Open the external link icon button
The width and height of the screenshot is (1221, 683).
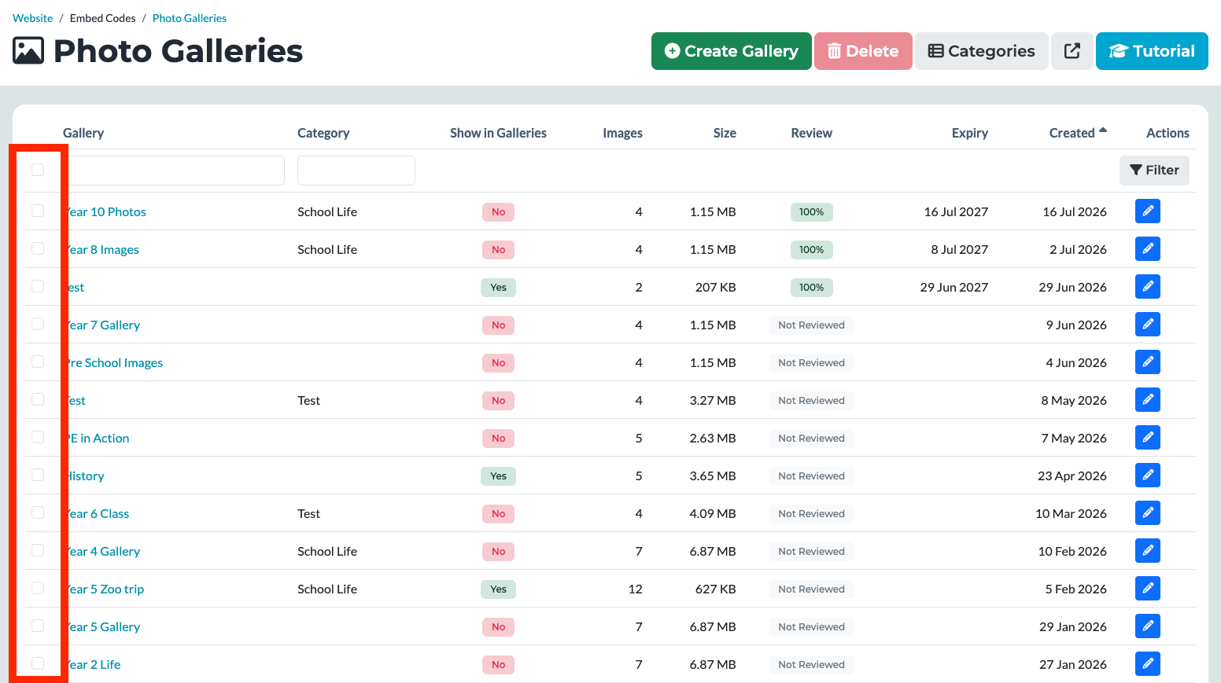click(x=1072, y=51)
